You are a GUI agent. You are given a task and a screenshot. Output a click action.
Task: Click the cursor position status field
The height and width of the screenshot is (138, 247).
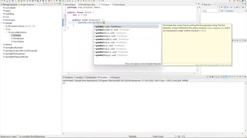180,136
